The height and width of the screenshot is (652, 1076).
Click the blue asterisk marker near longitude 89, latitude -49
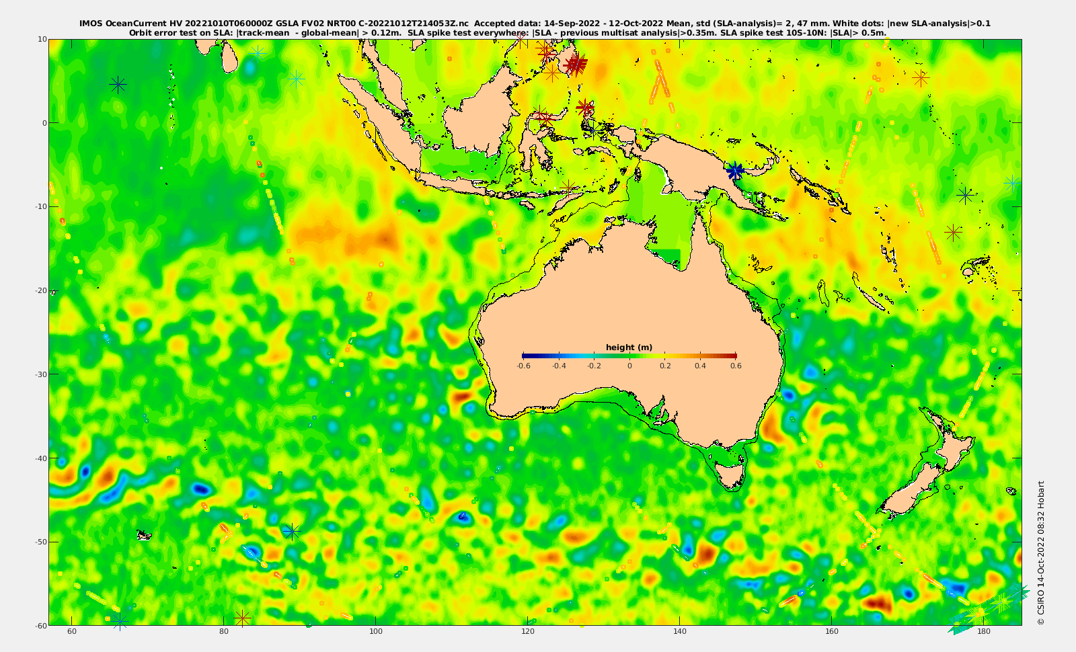coord(291,531)
